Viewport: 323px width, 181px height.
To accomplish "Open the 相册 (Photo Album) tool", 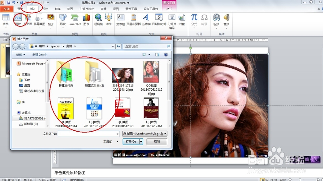I will 51,22.
